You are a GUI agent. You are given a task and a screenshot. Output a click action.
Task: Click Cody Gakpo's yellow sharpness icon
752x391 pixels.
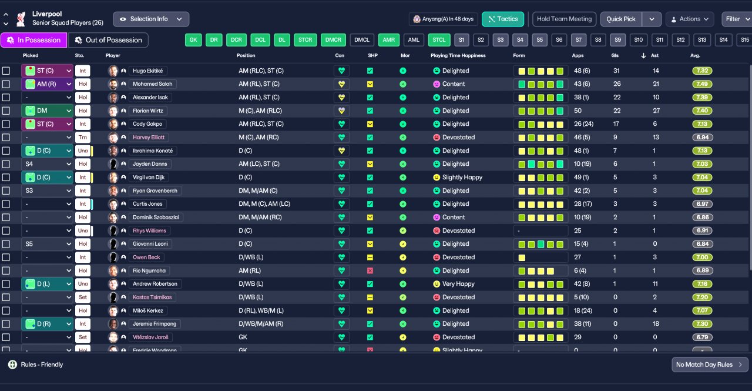tap(370, 124)
